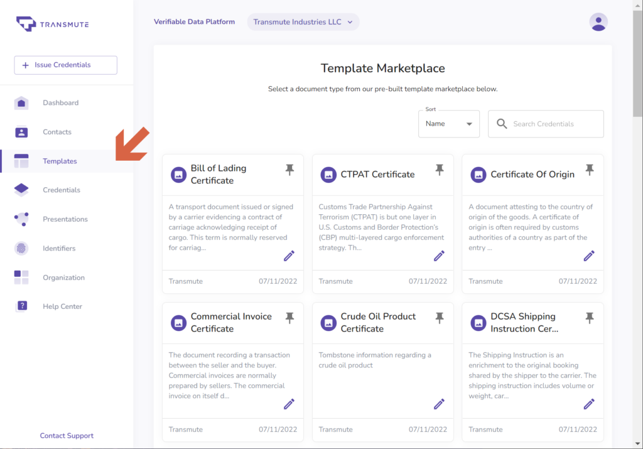Click the scrollbar down arrow
The image size is (643, 449).
(638, 444)
